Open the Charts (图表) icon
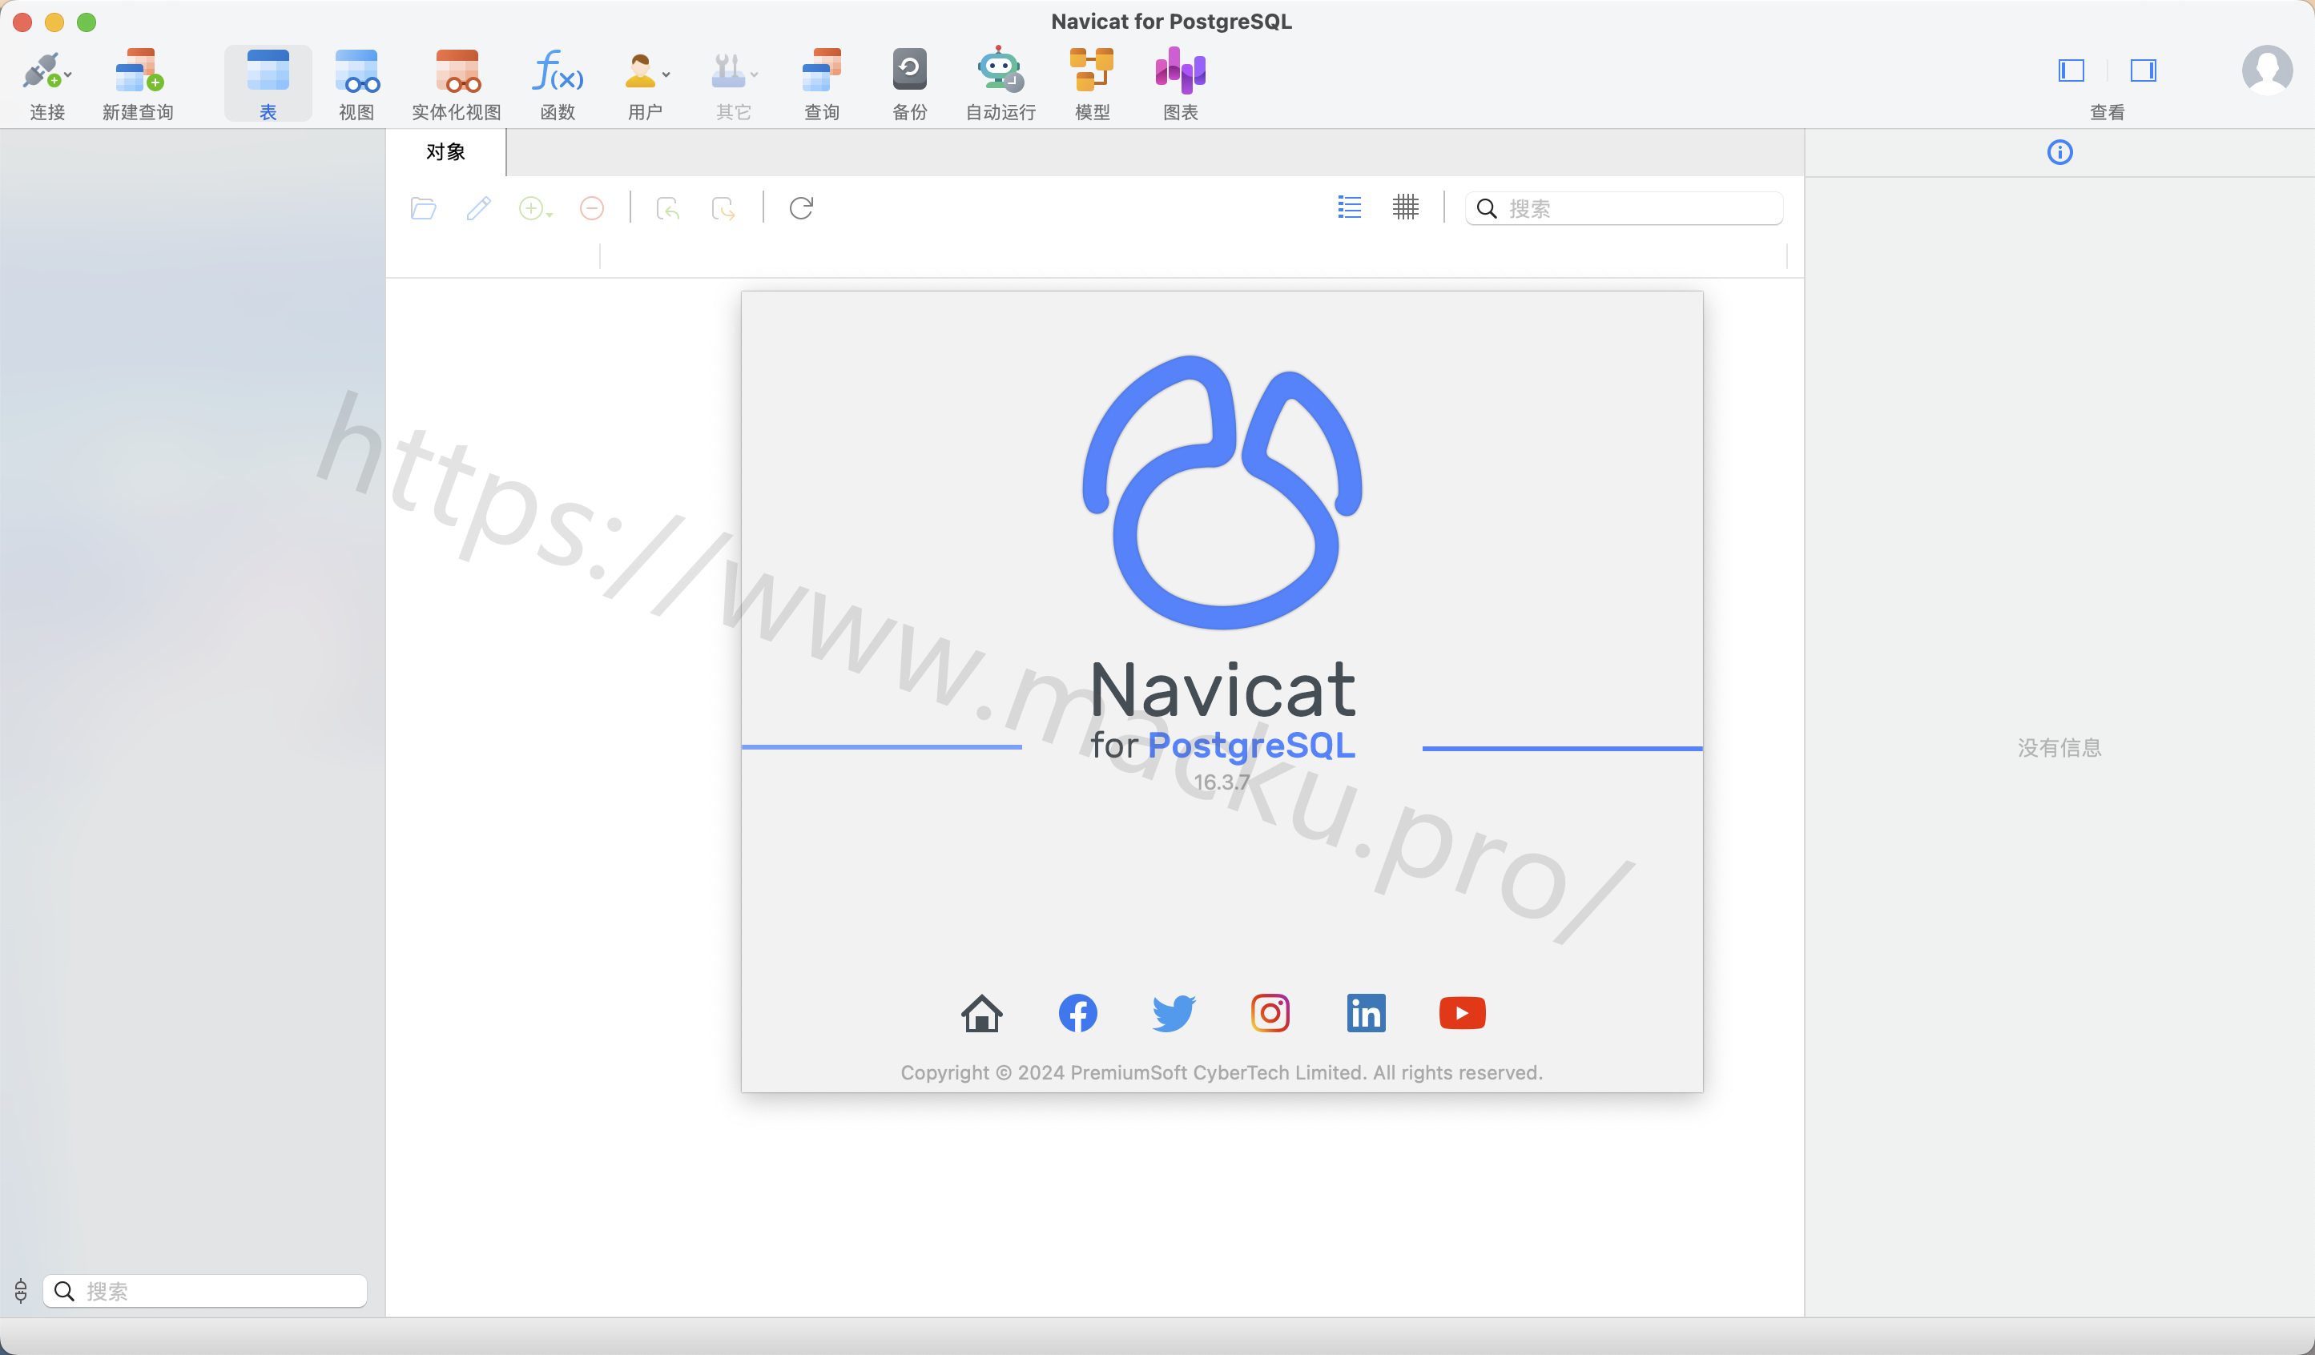This screenshot has width=2315, height=1355. coord(1181,70)
